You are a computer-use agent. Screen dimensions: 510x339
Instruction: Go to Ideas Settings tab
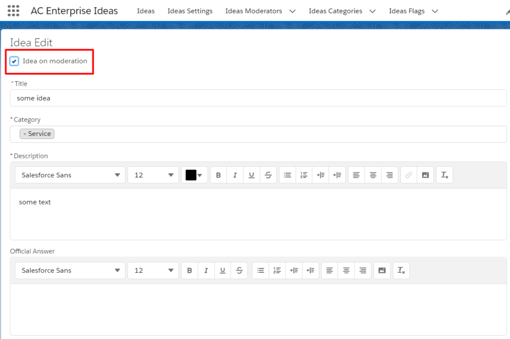(x=190, y=11)
